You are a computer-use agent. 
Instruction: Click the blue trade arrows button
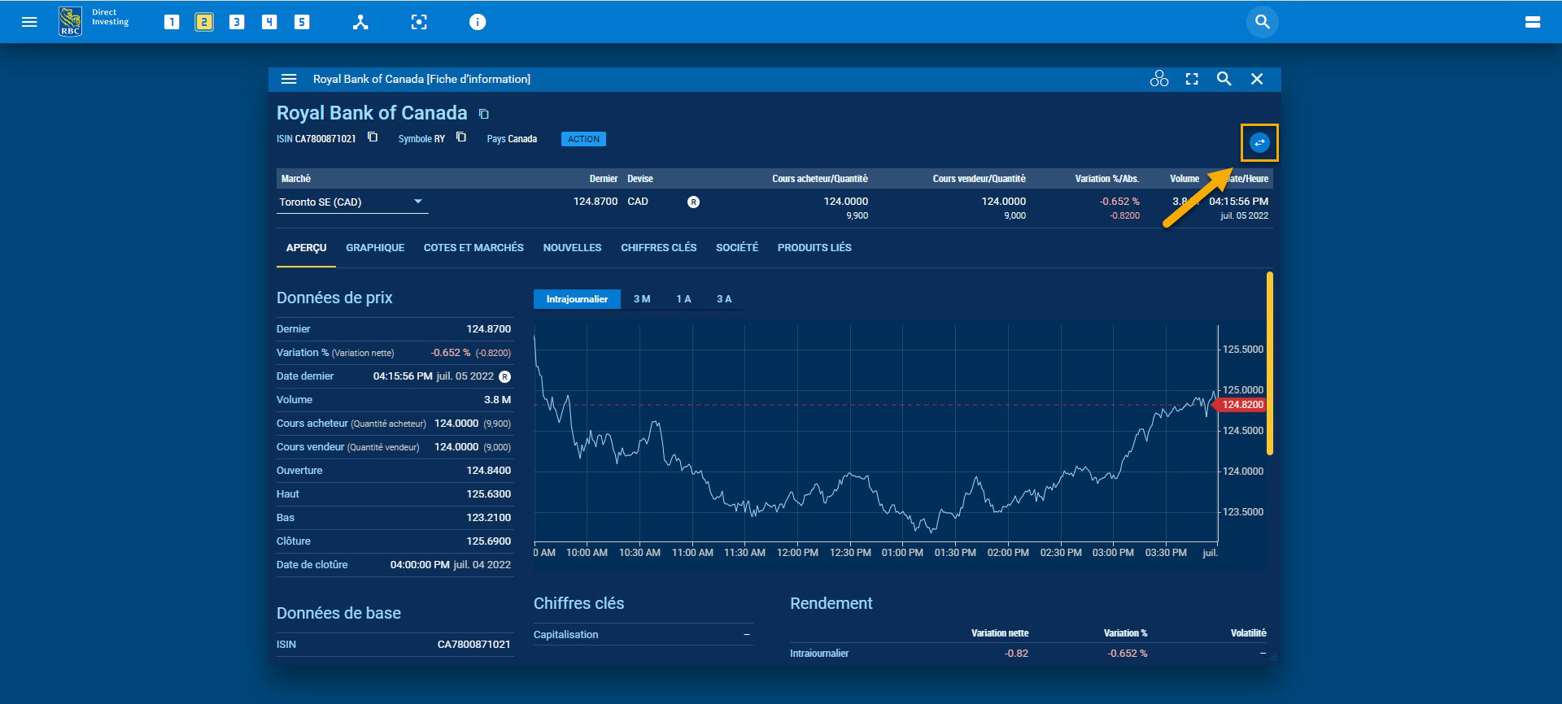click(x=1259, y=143)
